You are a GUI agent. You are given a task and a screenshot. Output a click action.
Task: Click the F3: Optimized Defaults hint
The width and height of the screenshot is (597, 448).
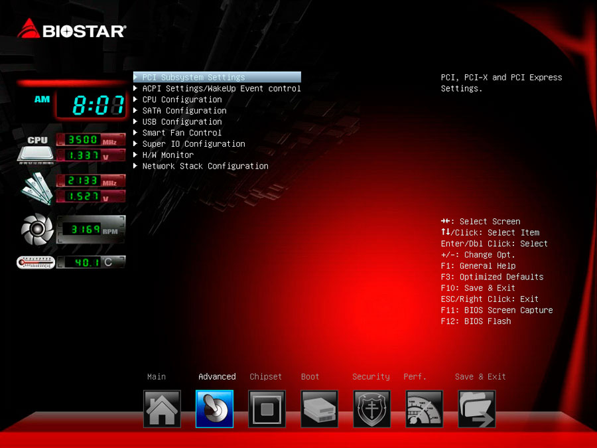tap(492, 277)
